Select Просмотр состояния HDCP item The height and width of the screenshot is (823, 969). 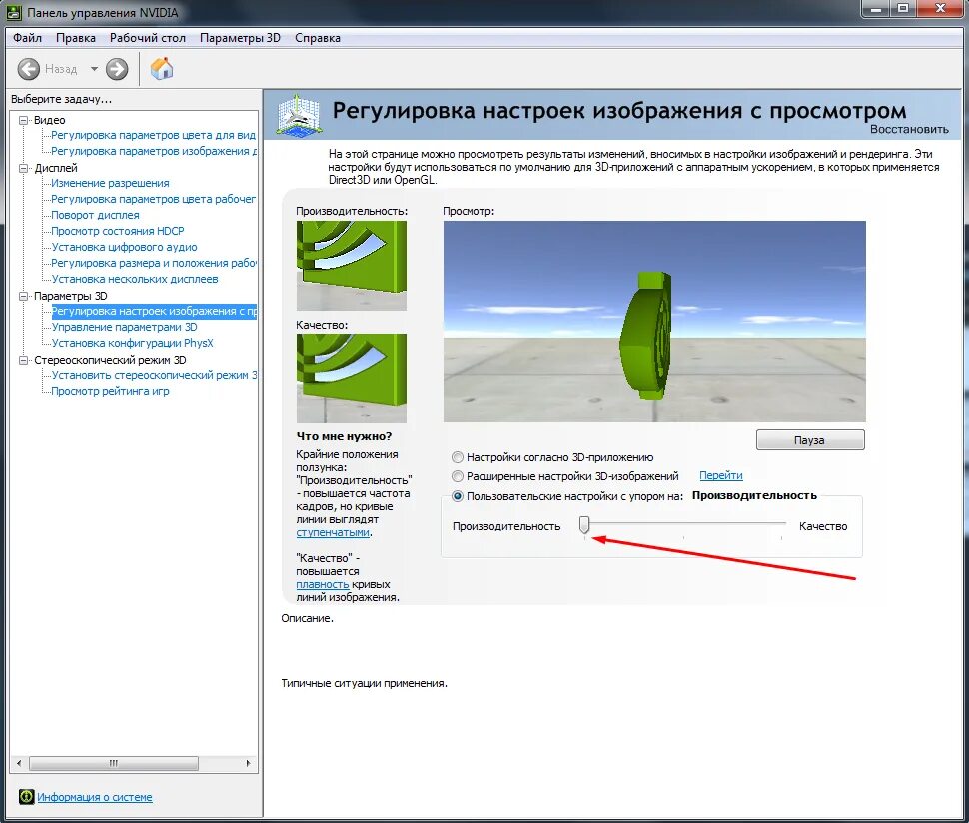click(118, 231)
